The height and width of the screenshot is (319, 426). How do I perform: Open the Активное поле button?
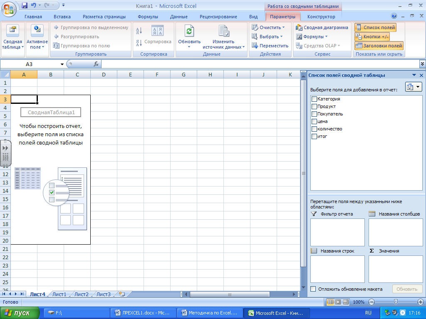click(37, 39)
